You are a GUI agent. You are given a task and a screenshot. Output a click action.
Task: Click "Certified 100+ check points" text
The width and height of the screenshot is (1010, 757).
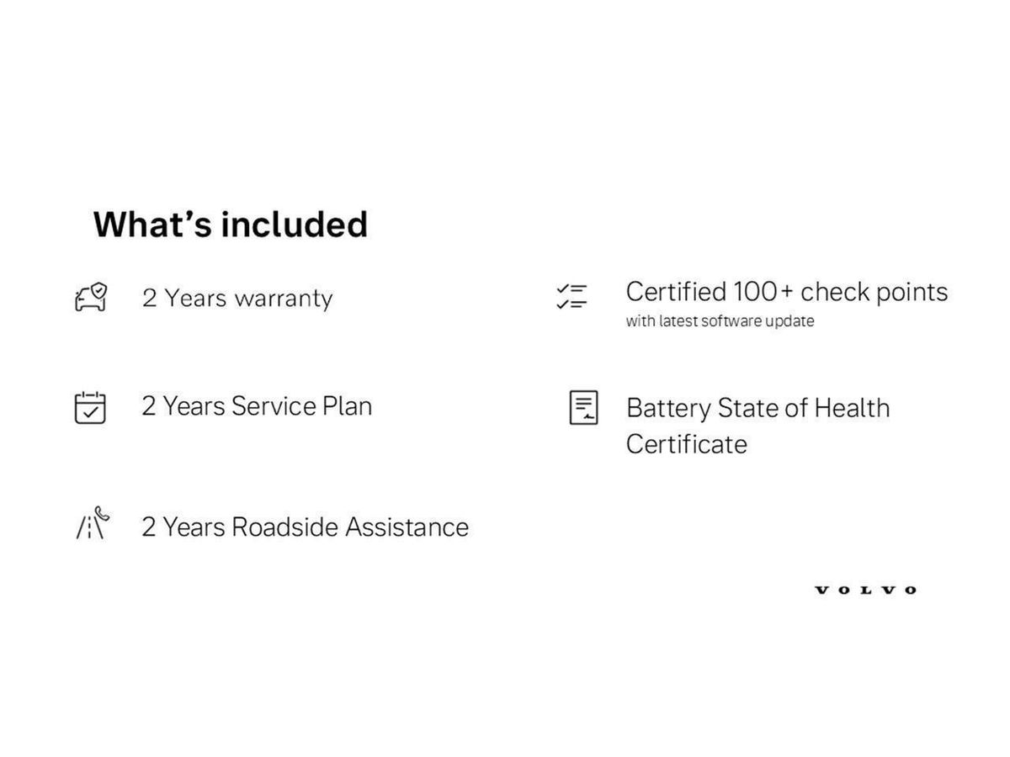(x=787, y=292)
